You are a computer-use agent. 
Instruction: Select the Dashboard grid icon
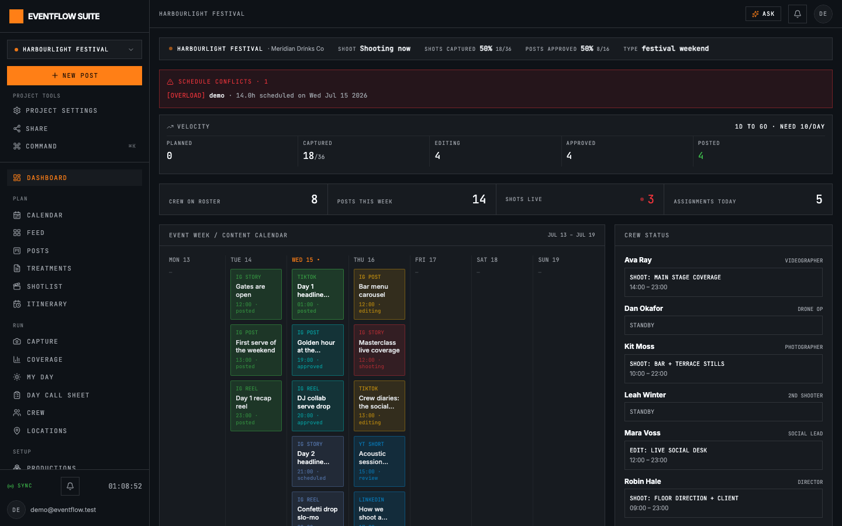[x=17, y=178]
